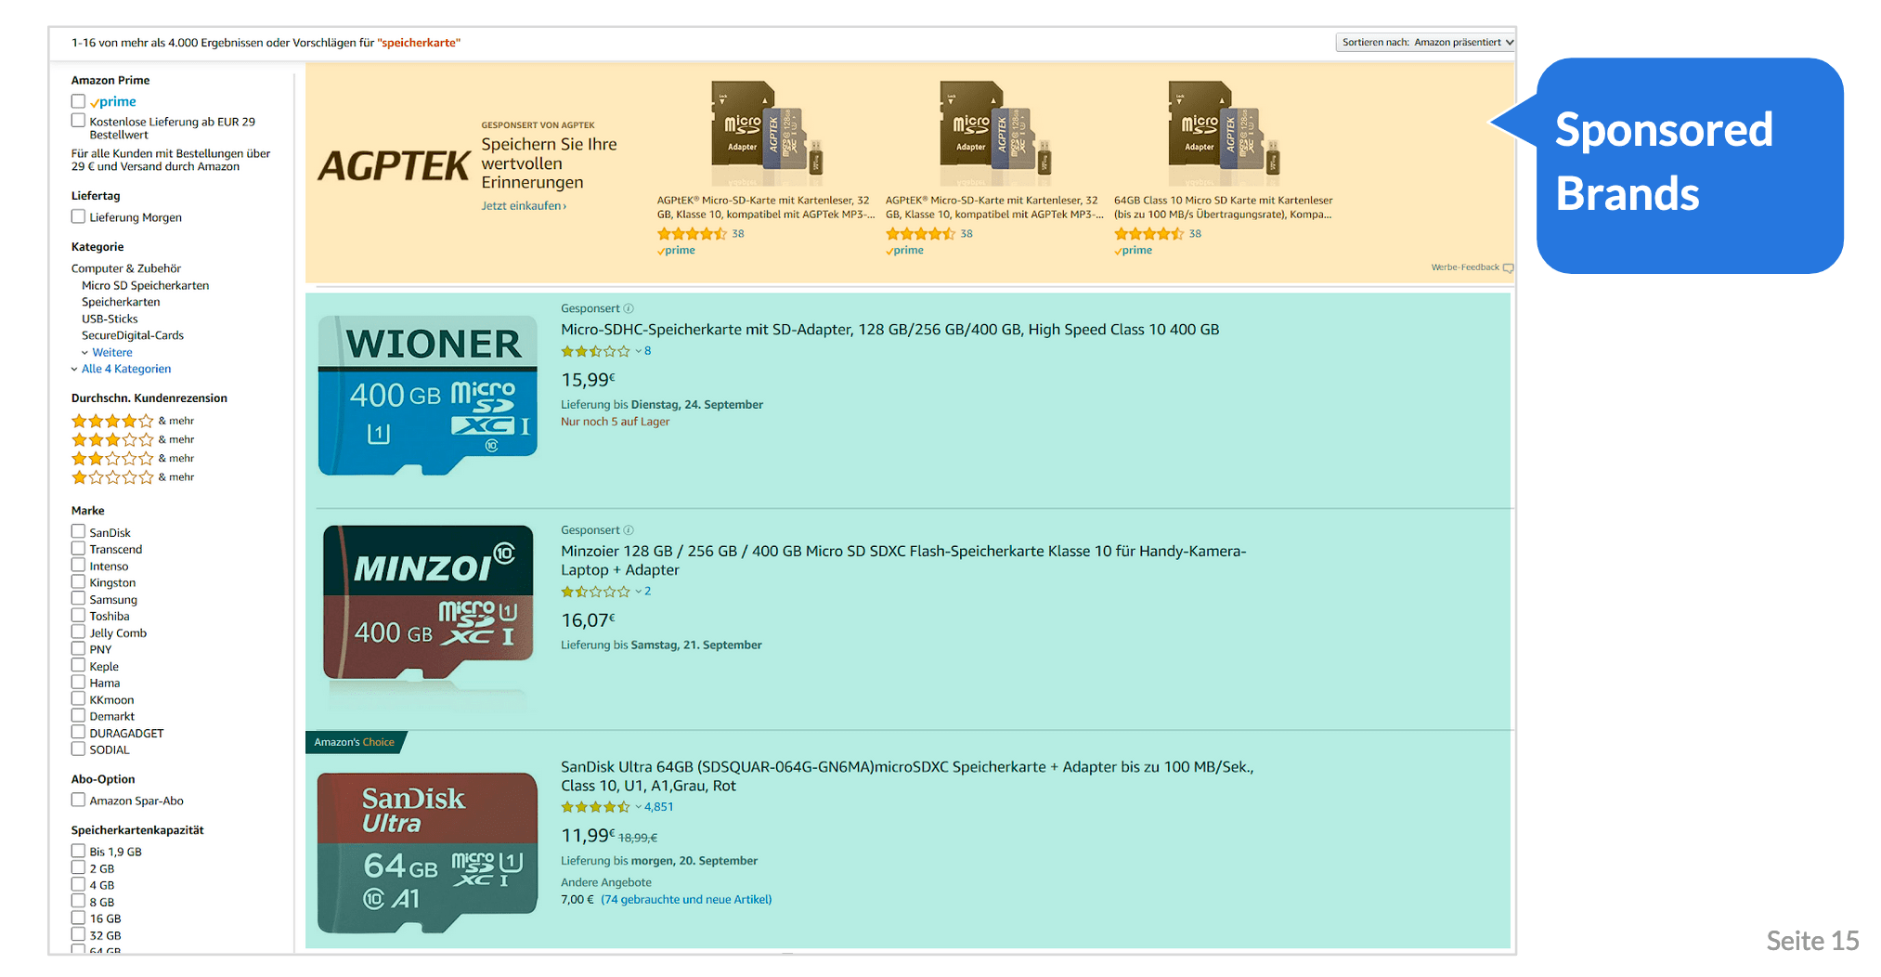Check the 8 GB capacity checkbox
Viewport: 1881px width, 977px height.
pyautogui.click(x=78, y=901)
